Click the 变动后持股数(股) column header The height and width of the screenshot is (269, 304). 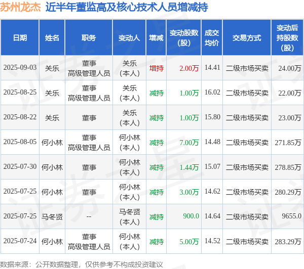pos(287,37)
